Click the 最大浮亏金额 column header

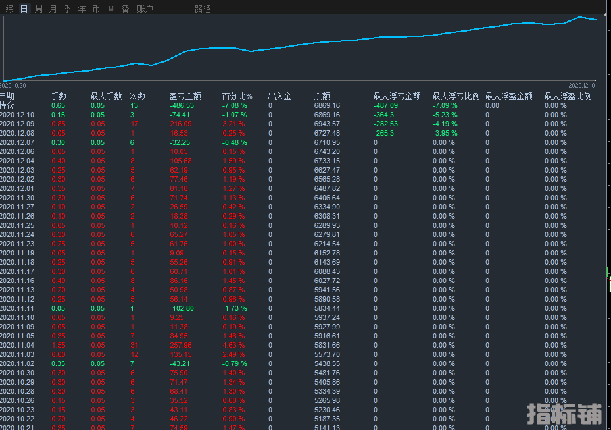(x=397, y=96)
